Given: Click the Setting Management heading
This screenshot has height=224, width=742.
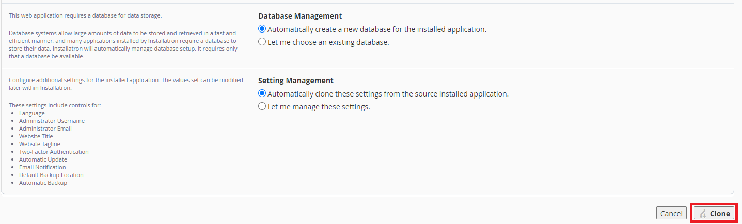Looking at the screenshot, I should click(296, 81).
